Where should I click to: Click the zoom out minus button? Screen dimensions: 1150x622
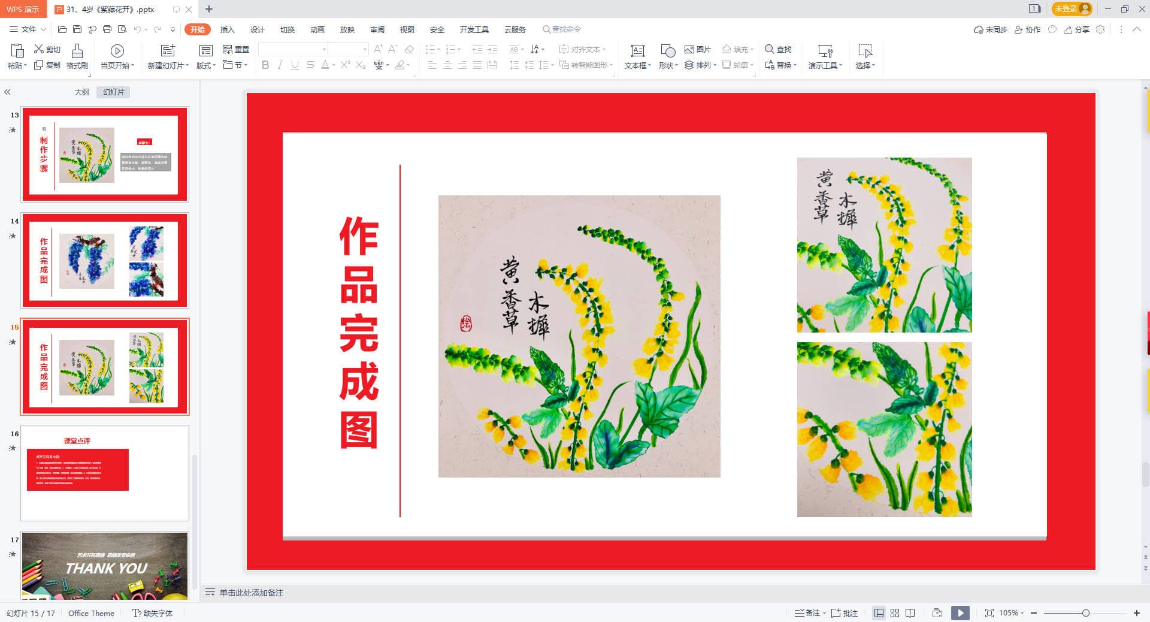1034,613
